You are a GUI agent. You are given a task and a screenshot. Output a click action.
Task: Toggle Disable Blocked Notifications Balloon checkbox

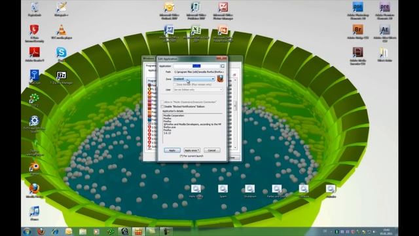pyautogui.click(x=162, y=106)
